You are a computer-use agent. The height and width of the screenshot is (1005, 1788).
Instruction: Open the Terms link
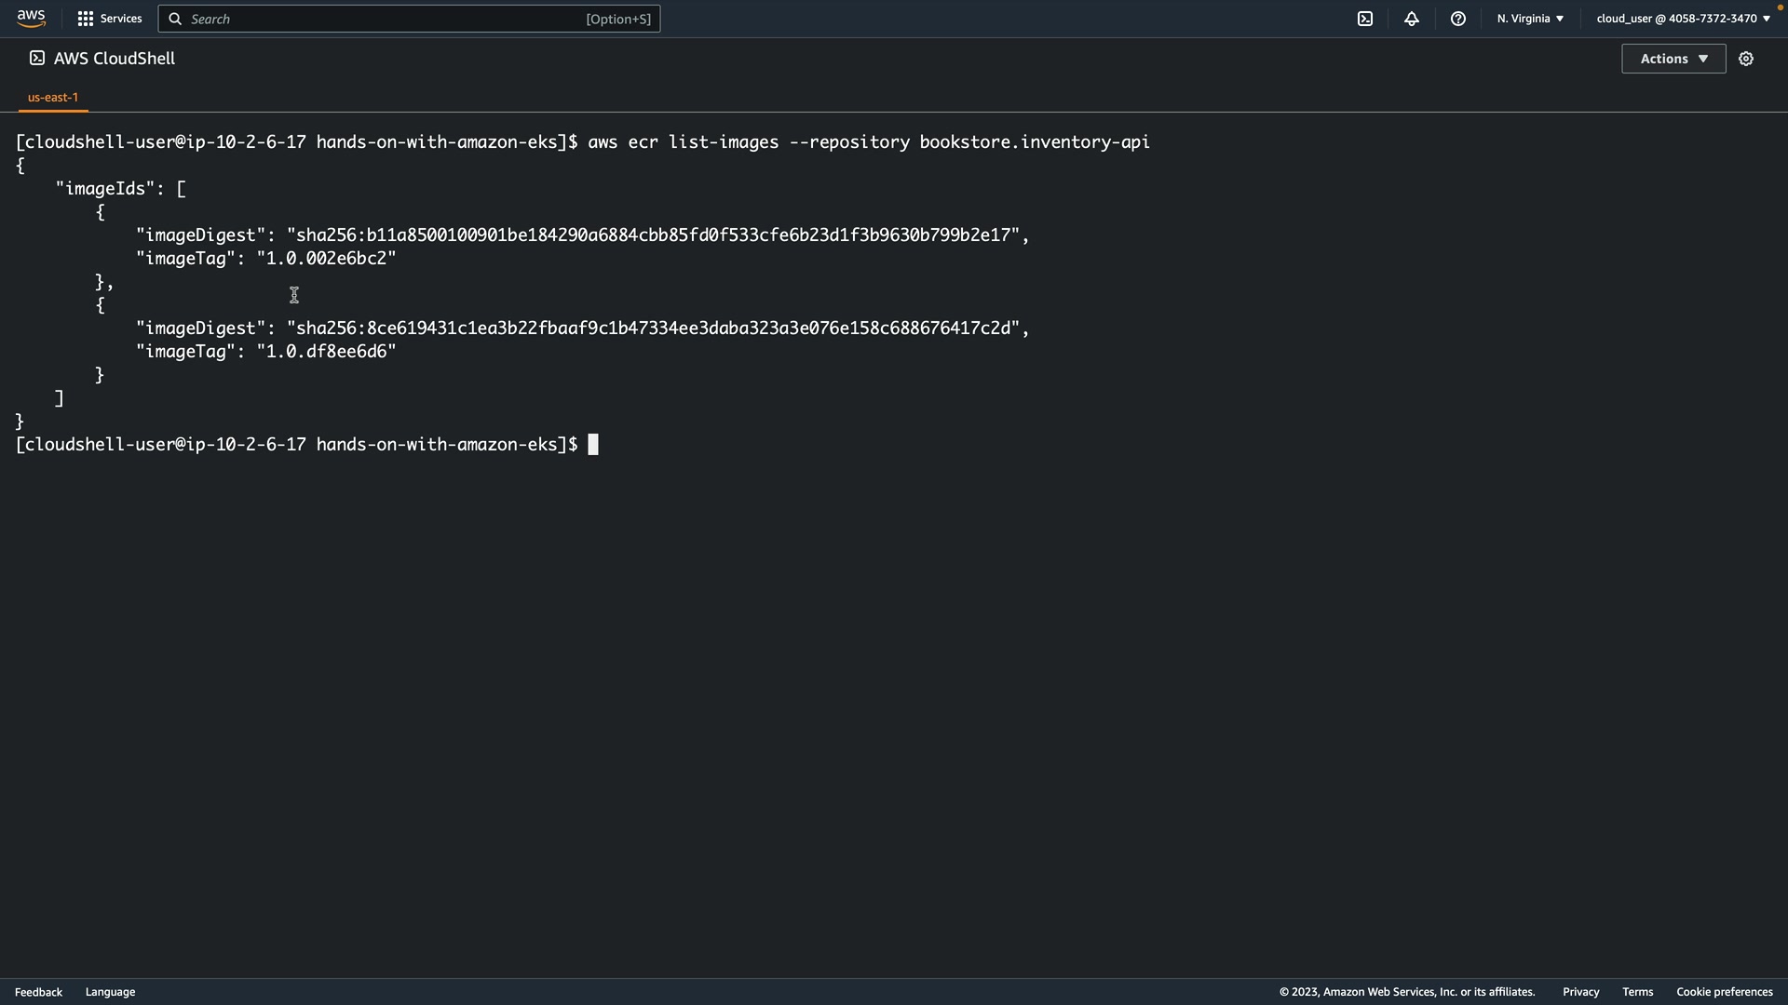point(1637,992)
